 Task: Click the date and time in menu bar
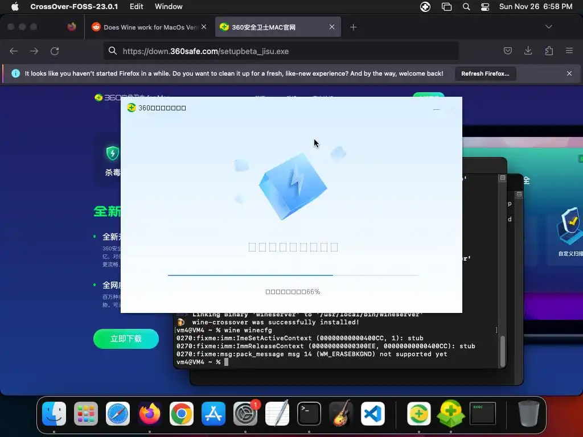pyautogui.click(x=535, y=6)
